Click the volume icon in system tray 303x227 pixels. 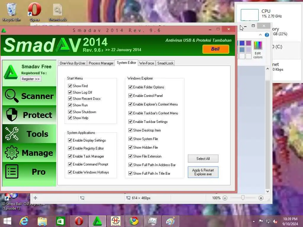pos(275,221)
